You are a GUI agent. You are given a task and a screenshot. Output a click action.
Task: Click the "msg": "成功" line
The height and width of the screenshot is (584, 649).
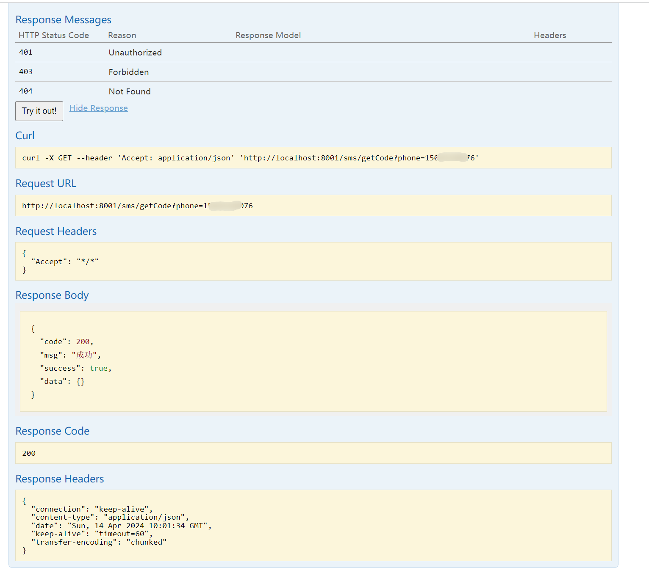point(70,355)
